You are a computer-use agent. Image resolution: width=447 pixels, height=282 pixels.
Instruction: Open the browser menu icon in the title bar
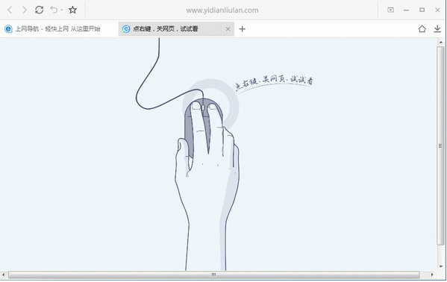390,10
